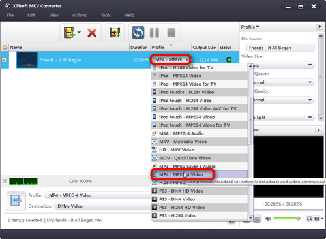Select PS3 - DivX Video profile

(199, 199)
